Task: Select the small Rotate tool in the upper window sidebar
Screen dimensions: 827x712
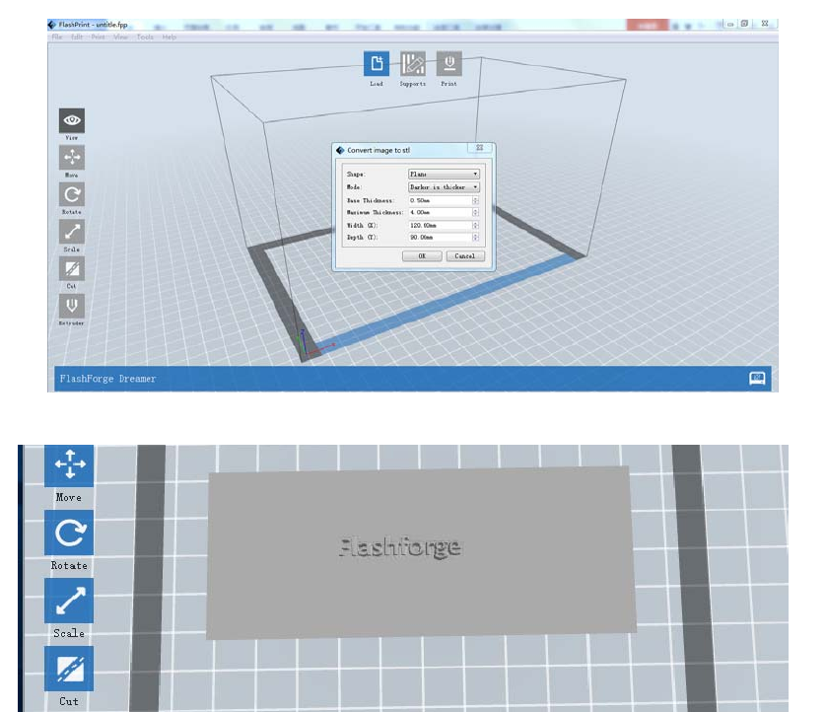Action: click(72, 194)
